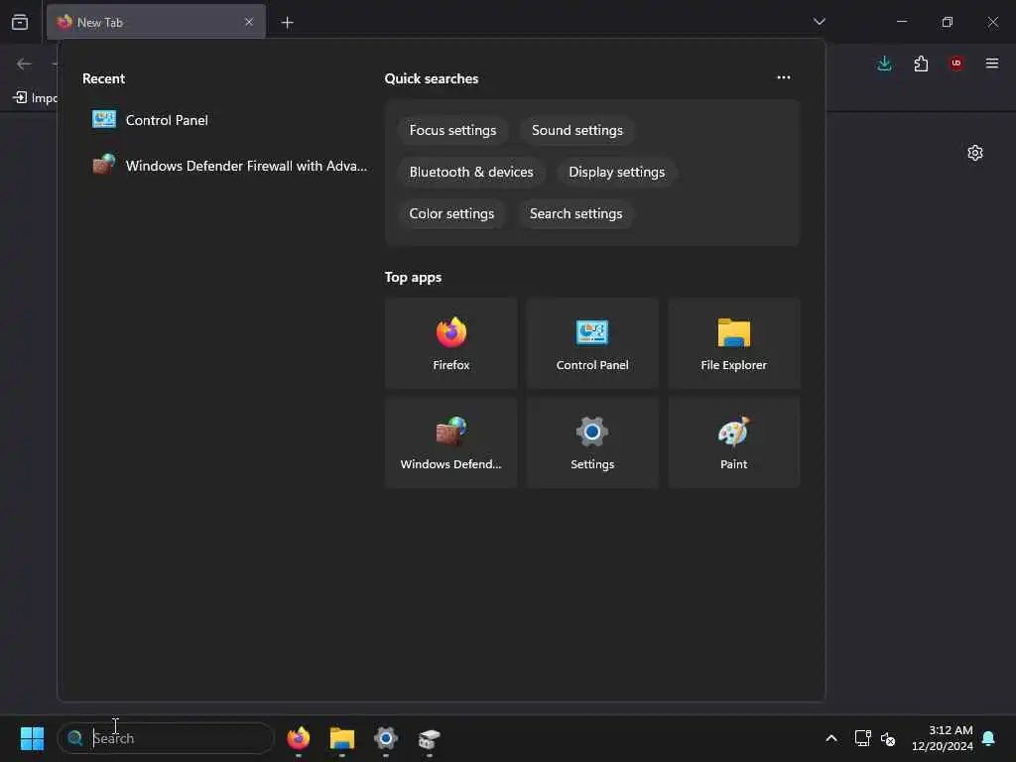Select Sound settings quick search
The image size is (1016, 762).
point(576,130)
